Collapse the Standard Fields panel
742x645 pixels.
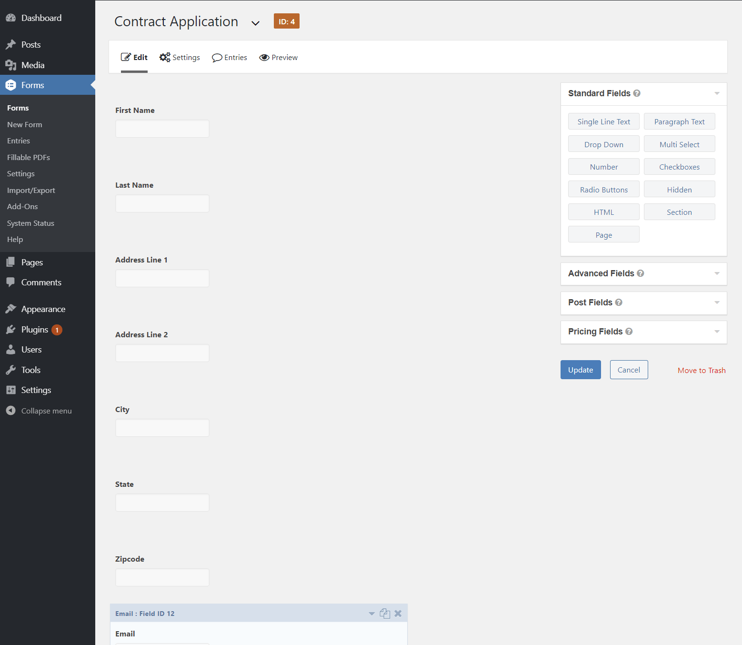(717, 93)
